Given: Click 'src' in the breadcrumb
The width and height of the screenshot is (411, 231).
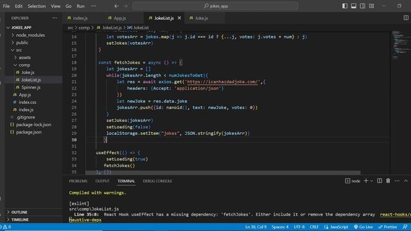Looking at the screenshot, I should [x=71, y=28].
